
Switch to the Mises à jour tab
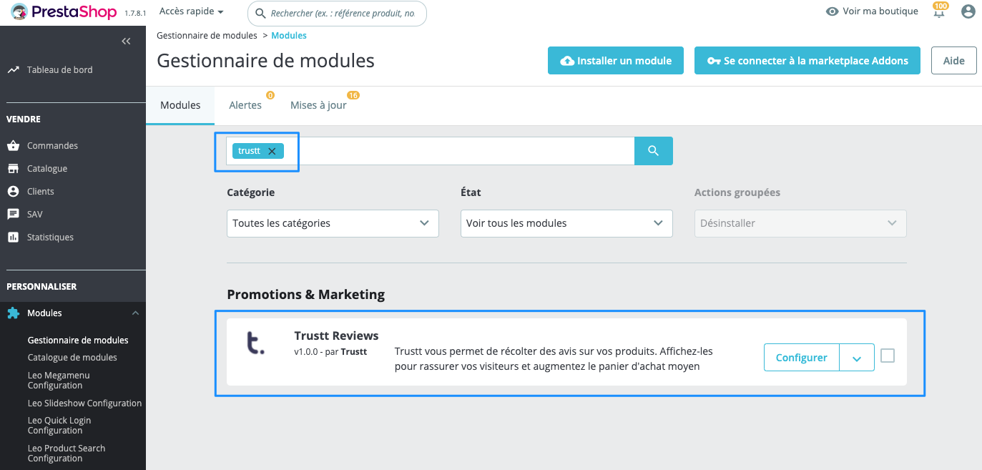318,105
